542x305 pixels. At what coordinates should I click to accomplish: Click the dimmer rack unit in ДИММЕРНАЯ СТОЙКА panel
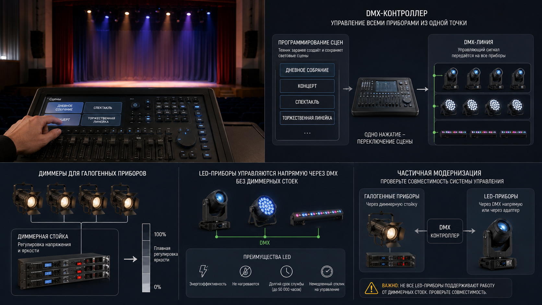tap(64, 271)
